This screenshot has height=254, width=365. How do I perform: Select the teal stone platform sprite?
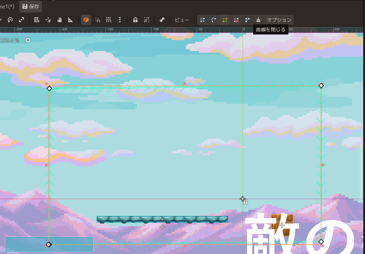162,219
